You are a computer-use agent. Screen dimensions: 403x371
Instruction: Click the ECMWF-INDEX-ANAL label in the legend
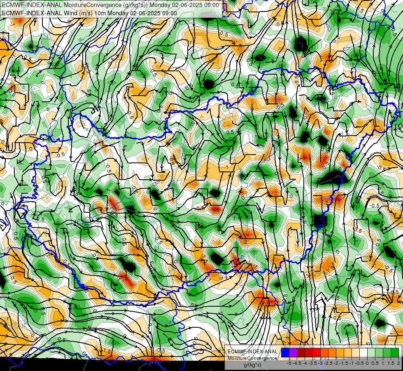[x=252, y=352]
